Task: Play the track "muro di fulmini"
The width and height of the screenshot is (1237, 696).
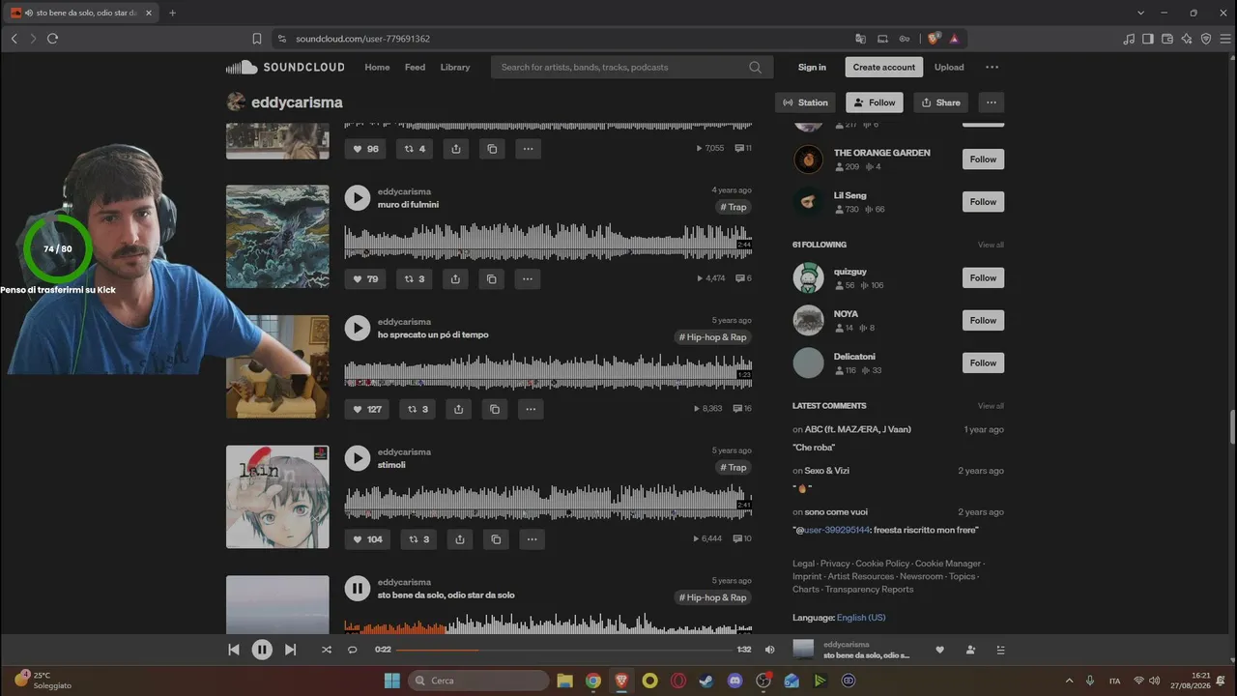Action: 358,198
